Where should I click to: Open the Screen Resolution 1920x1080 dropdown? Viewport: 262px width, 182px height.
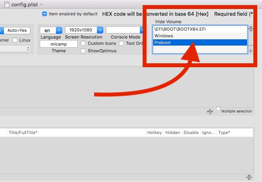point(84,30)
